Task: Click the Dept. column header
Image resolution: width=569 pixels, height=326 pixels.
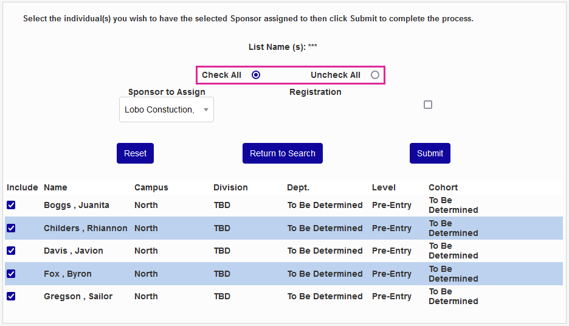Action: click(298, 187)
